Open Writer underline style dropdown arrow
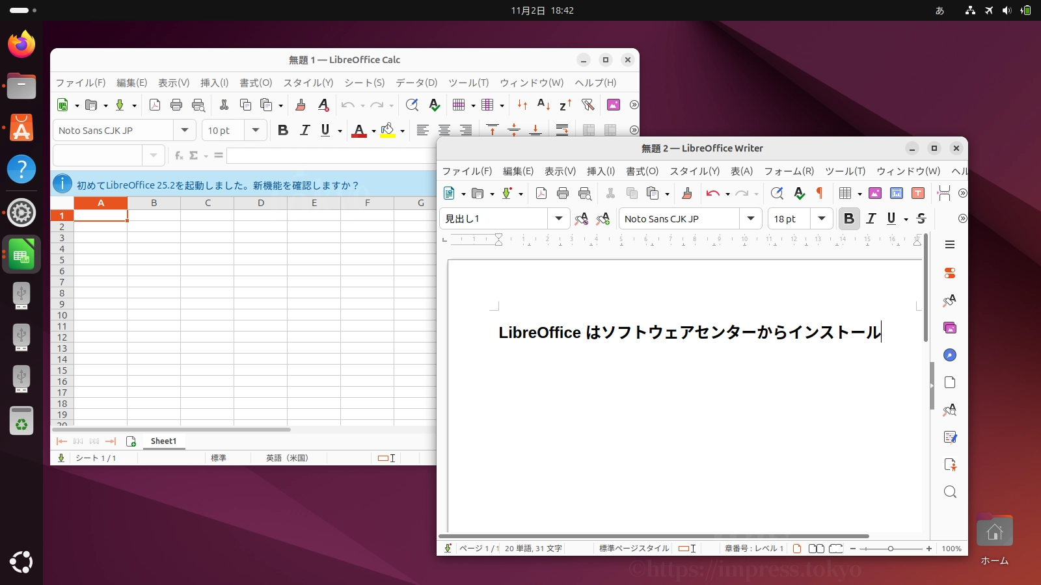This screenshot has width=1041, height=585. point(906,219)
